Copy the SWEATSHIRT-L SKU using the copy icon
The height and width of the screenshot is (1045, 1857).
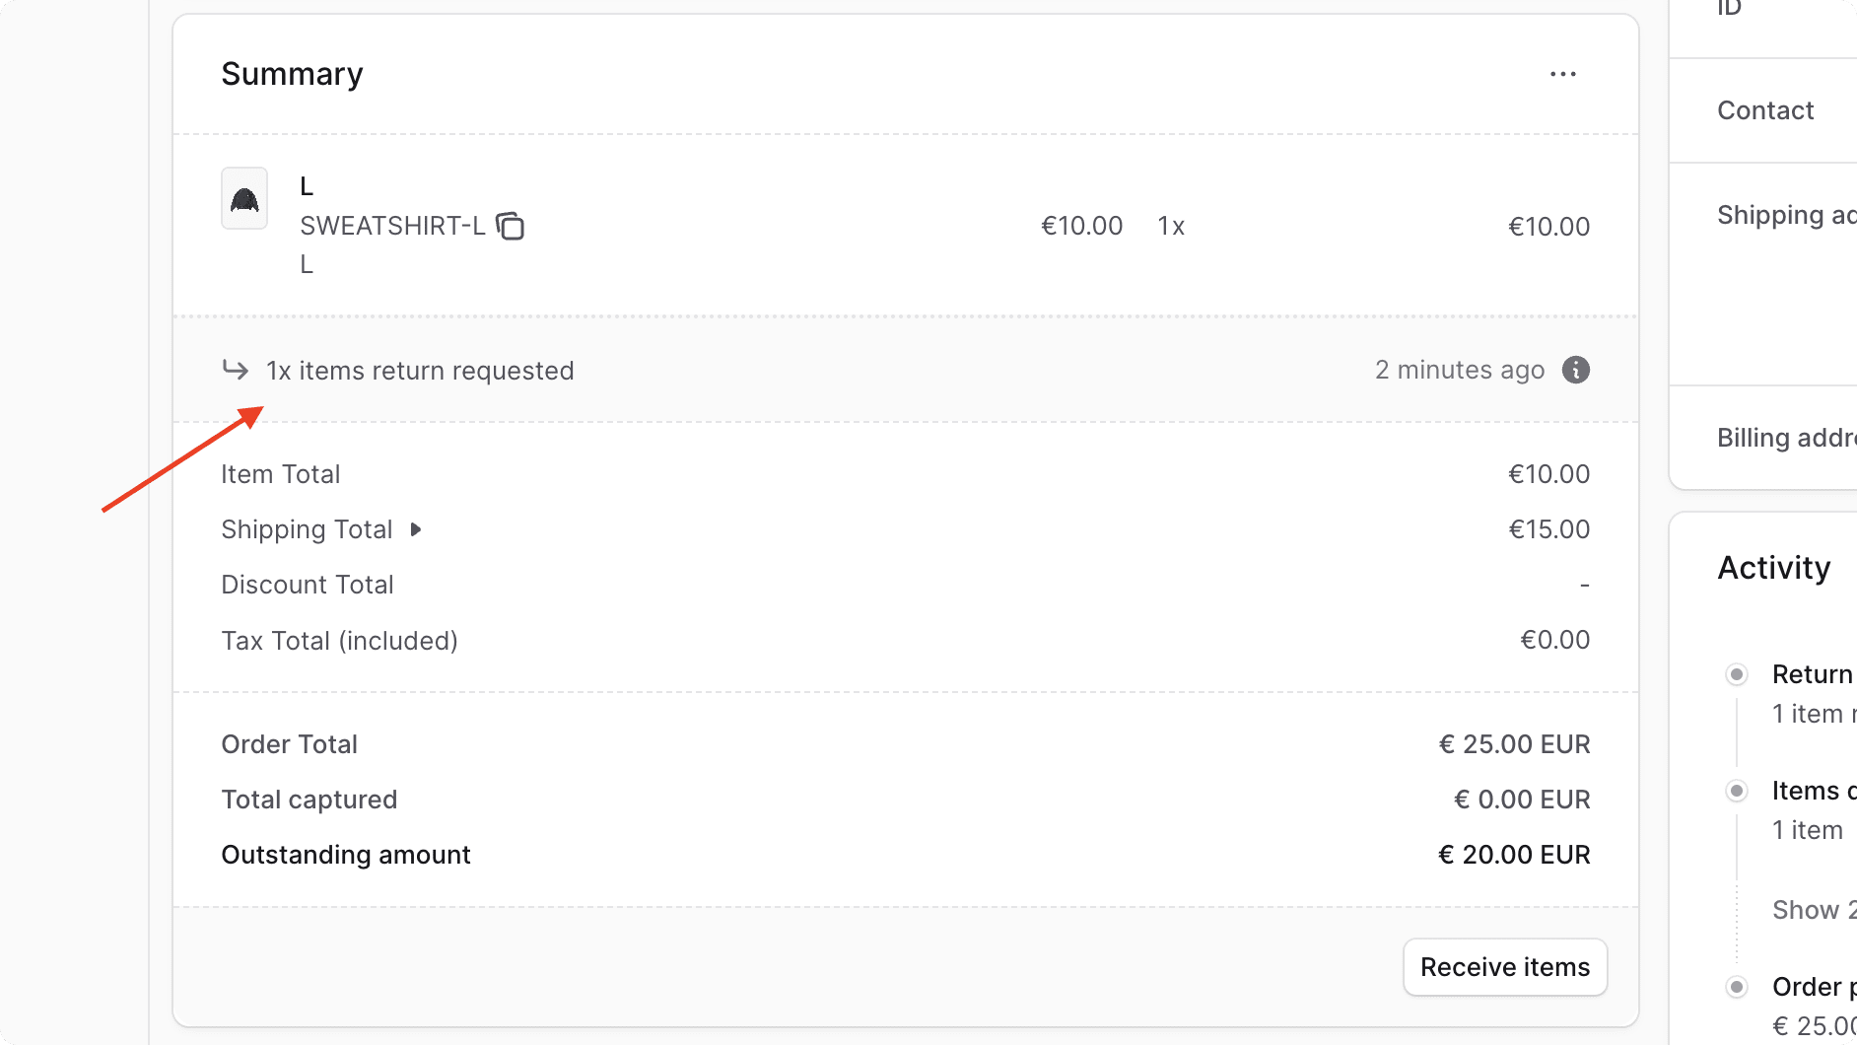click(512, 226)
